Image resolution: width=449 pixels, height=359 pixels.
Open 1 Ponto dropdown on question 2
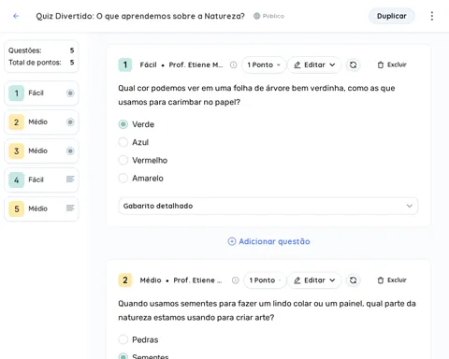tap(265, 280)
